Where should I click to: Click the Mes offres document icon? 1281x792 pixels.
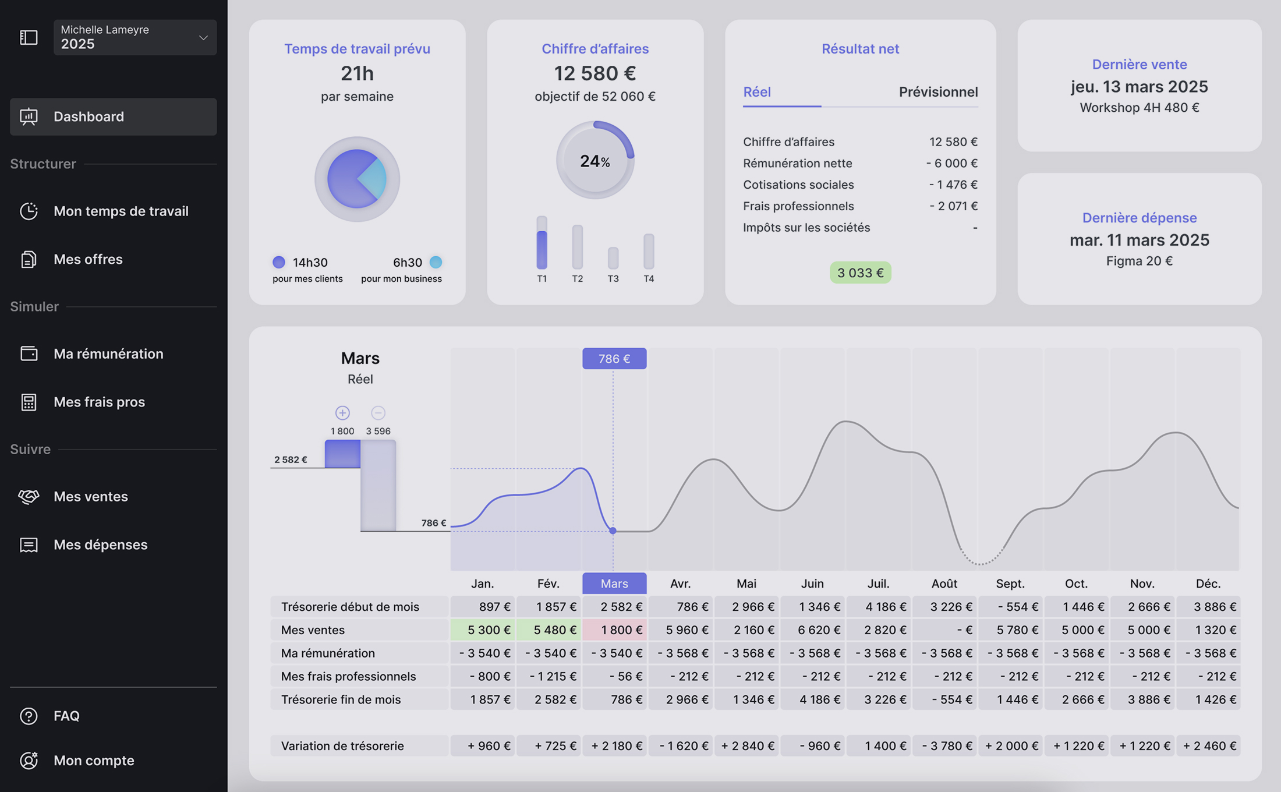click(x=29, y=259)
